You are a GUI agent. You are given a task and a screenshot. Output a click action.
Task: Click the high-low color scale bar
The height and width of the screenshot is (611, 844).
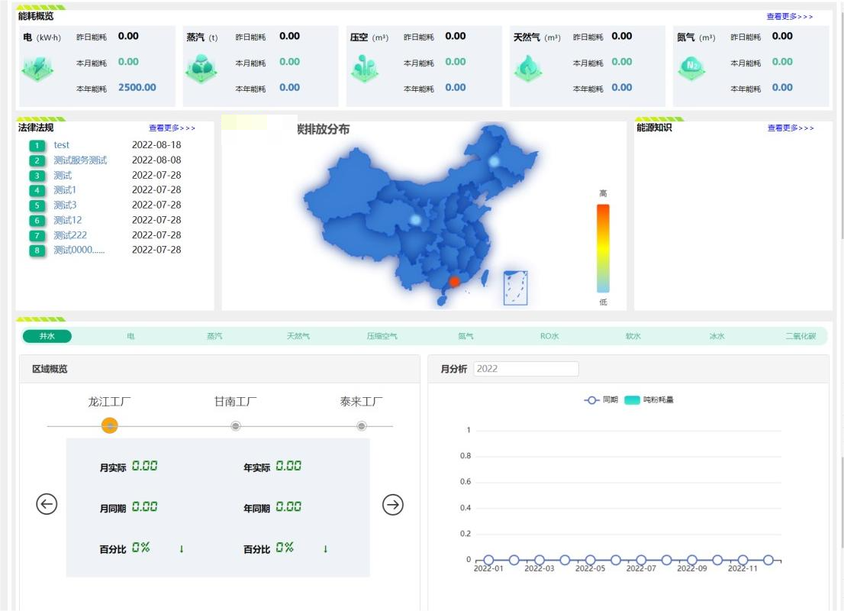[x=603, y=248]
